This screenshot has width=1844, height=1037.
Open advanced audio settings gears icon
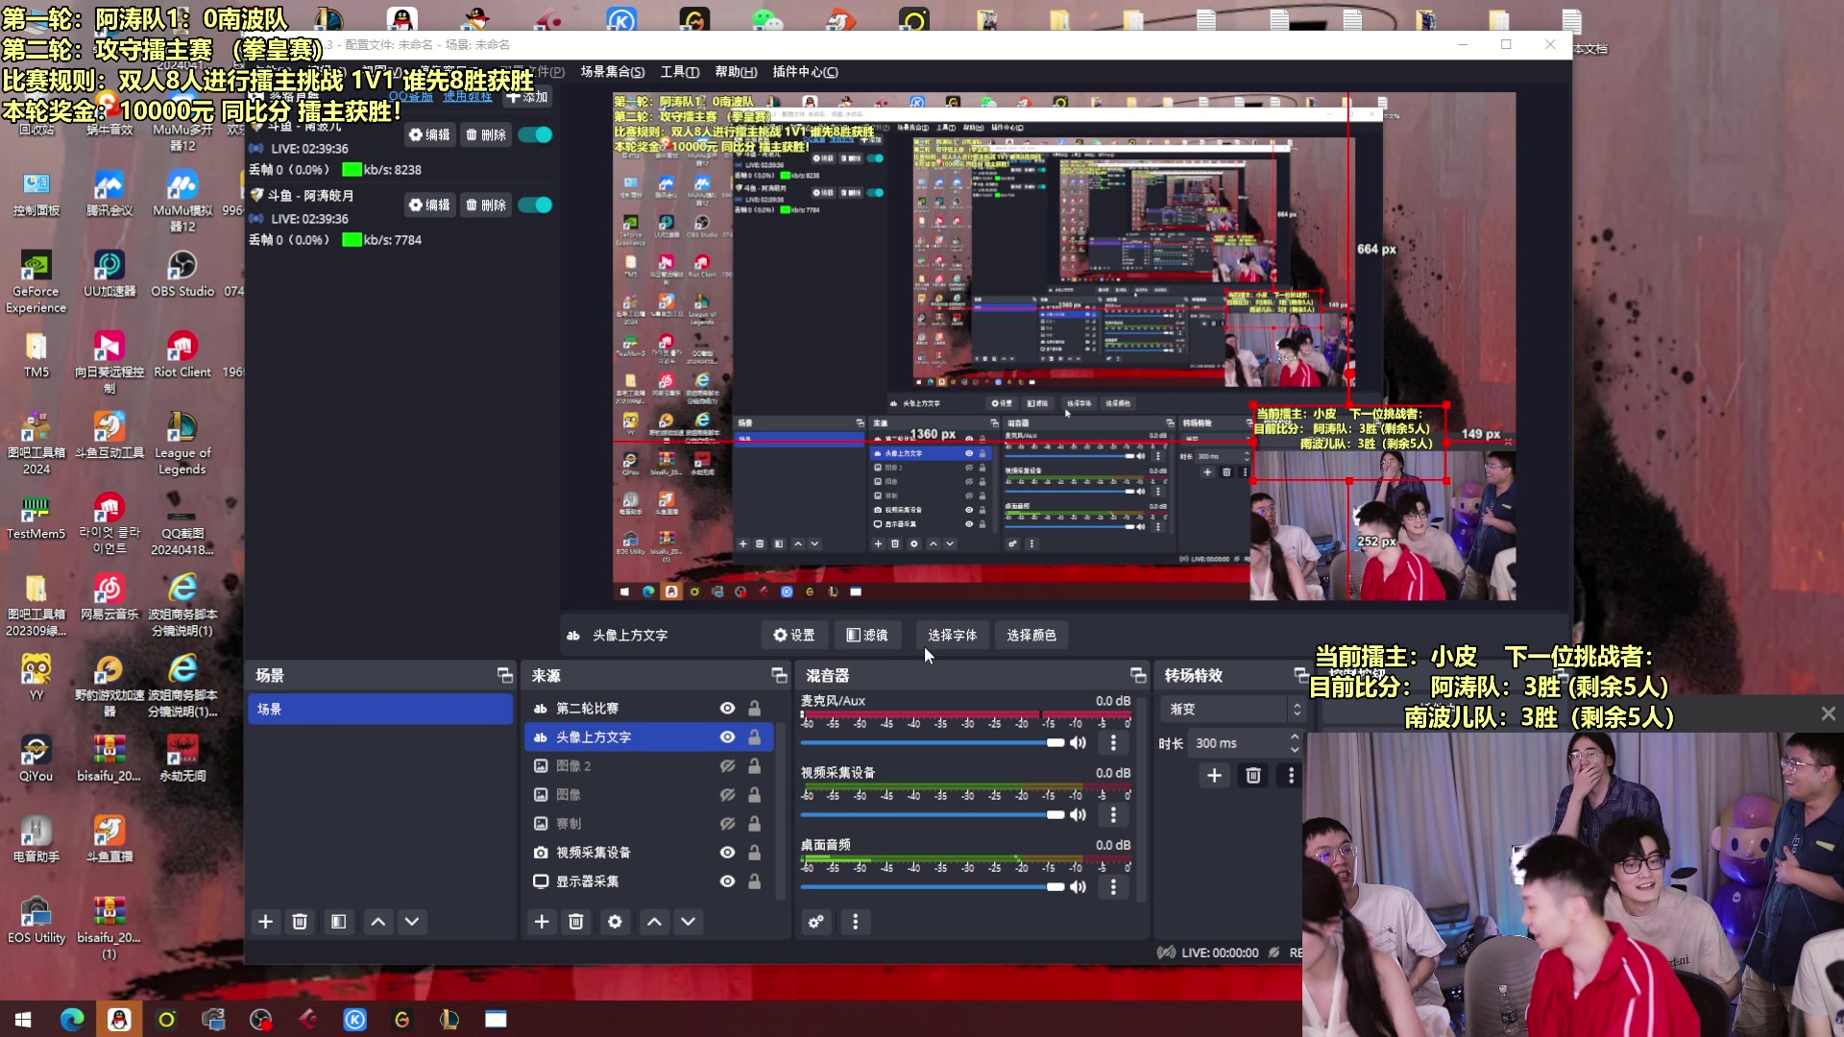tap(816, 922)
